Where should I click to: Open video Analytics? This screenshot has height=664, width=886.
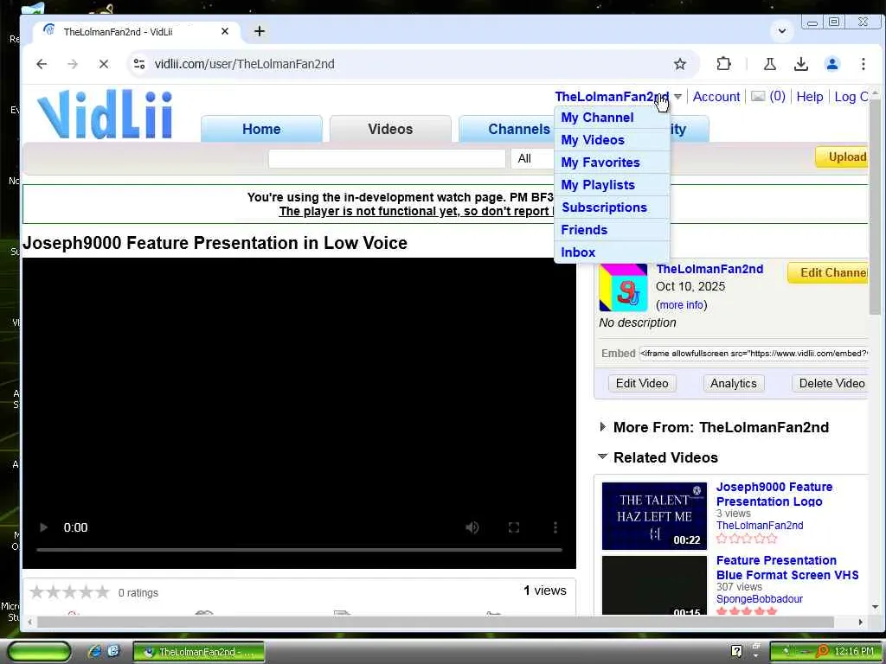(x=734, y=383)
